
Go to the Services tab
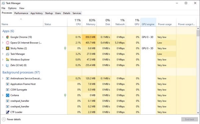coord(77,13)
